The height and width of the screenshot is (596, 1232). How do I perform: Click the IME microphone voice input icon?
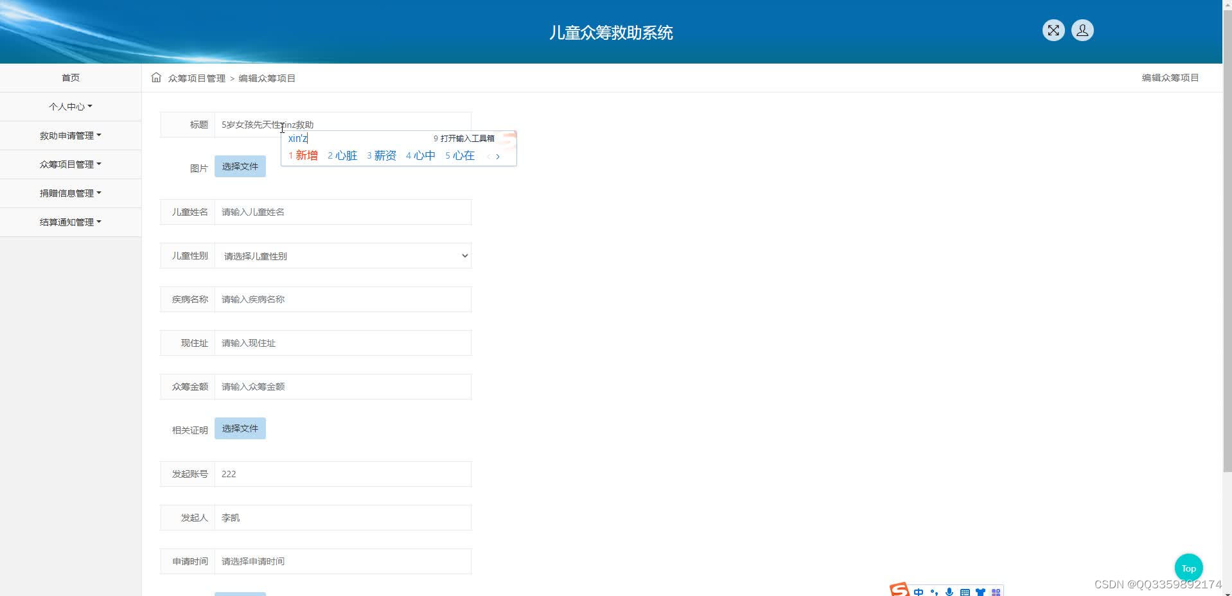pos(949,592)
